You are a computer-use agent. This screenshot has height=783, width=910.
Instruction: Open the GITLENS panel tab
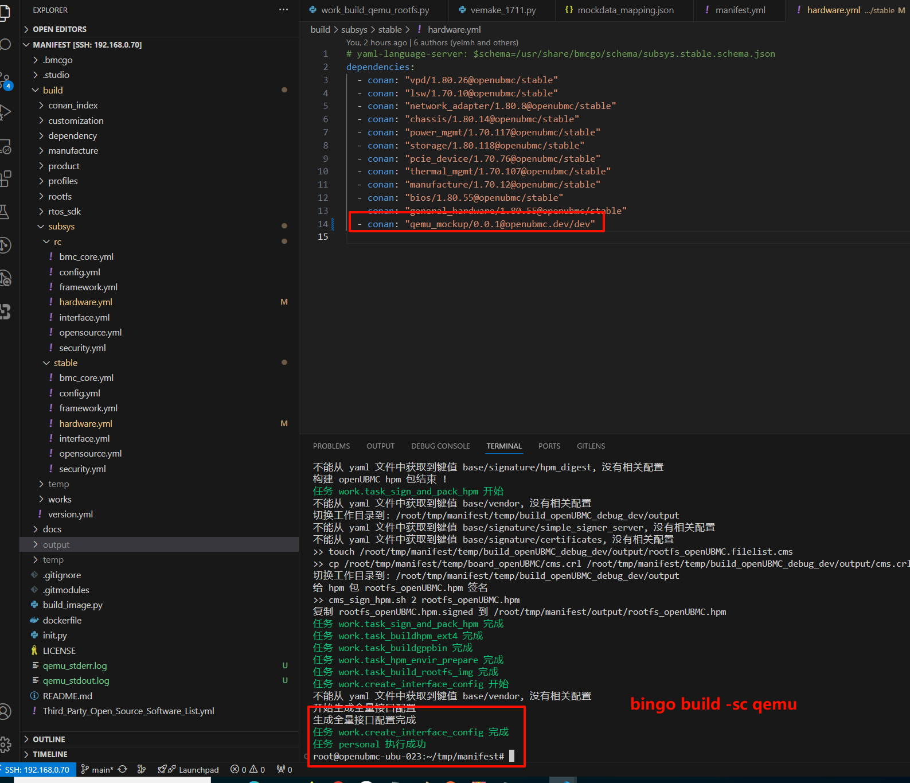coord(591,446)
